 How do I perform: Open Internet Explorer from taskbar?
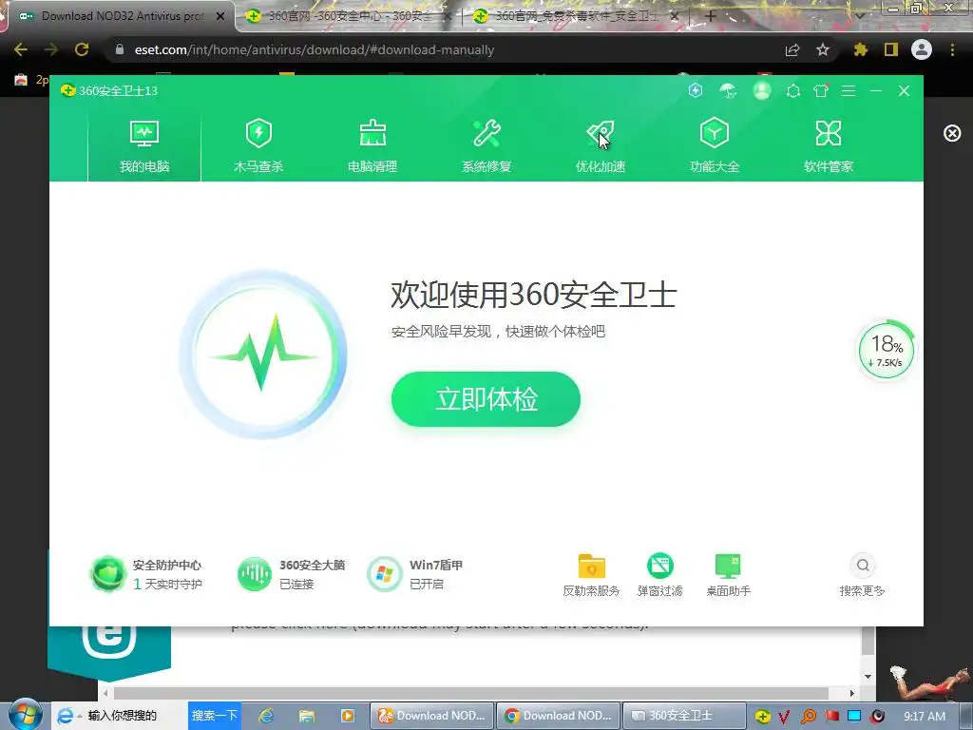pyautogui.click(x=266, y=716)
